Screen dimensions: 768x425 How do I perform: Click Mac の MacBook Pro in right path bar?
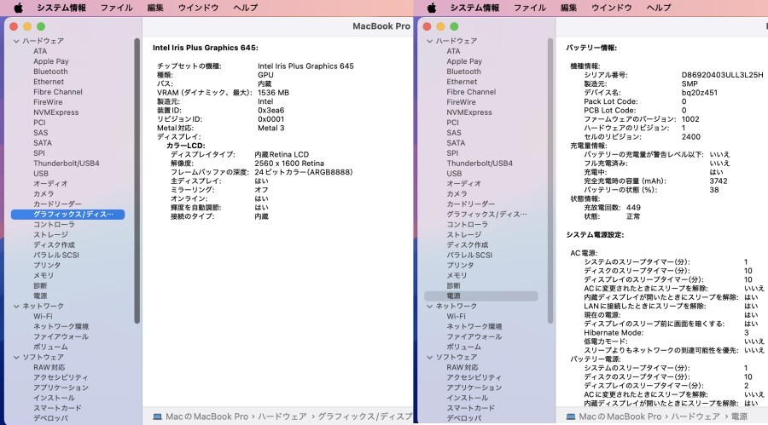620,416
